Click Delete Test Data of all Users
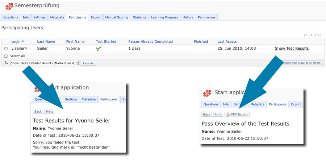The width and height of the screenshot is (326, 162). pos(301,63)
